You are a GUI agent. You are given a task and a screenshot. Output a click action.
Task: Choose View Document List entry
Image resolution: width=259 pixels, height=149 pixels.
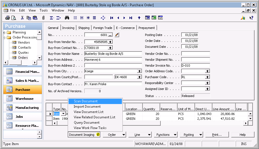pyautogui.click(x=95, y=112)
